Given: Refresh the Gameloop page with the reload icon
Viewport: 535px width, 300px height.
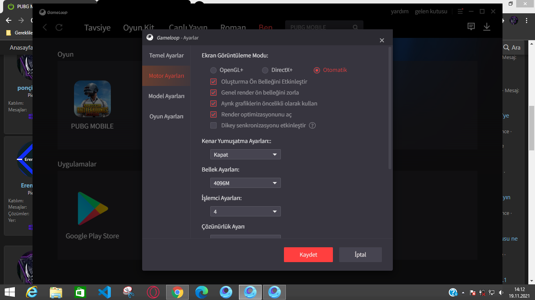Looking at the screenshot, I should 59,27.
